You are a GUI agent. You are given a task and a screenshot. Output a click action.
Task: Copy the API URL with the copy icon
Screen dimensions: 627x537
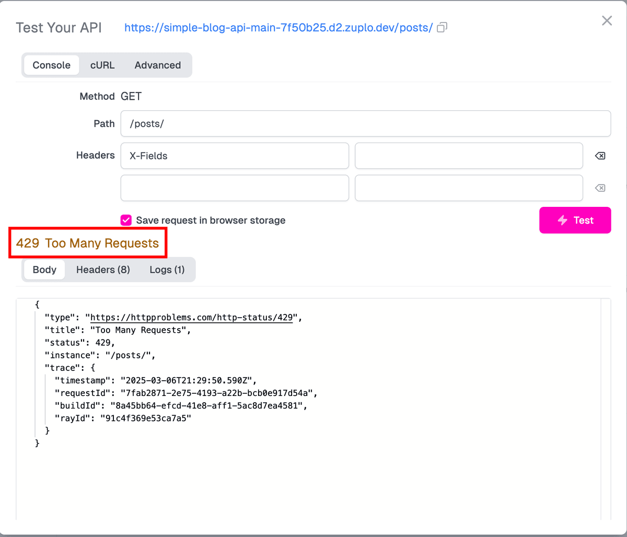442,28
